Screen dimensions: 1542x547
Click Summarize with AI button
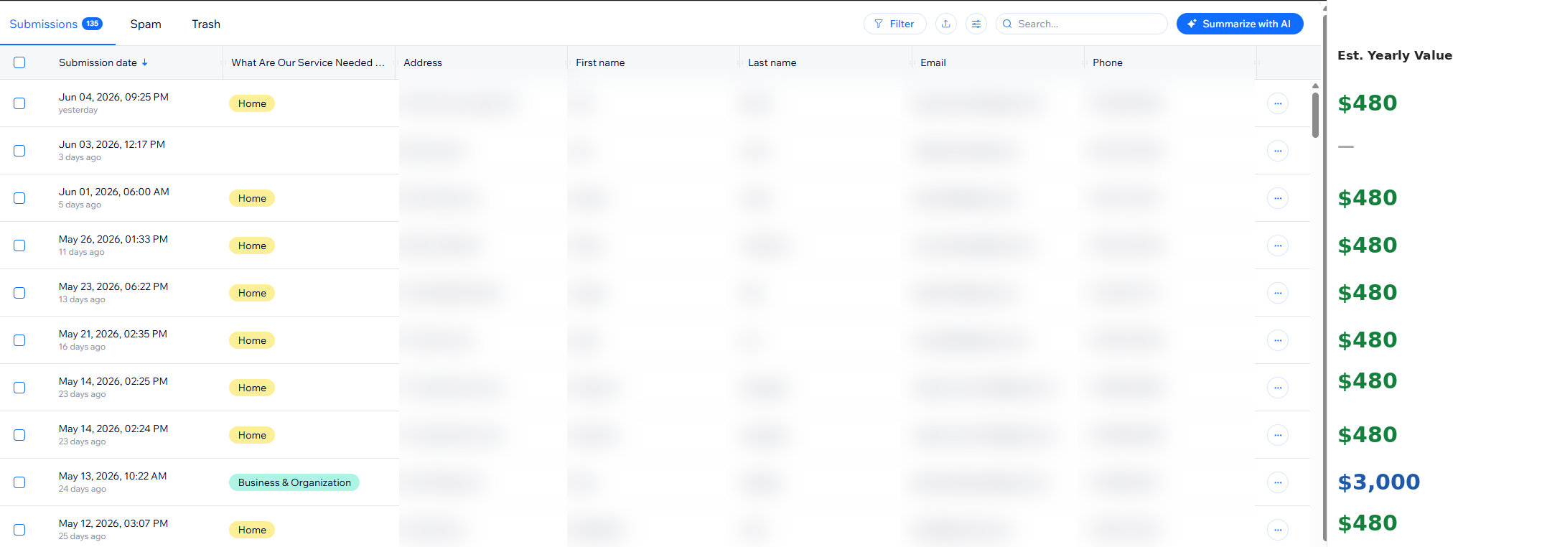click(1240, 24)
